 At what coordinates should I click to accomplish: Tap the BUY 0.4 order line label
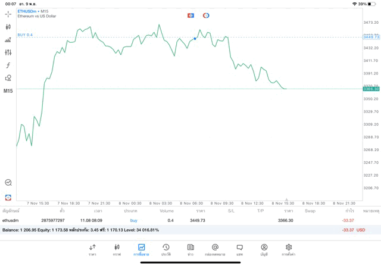(26, 35)
